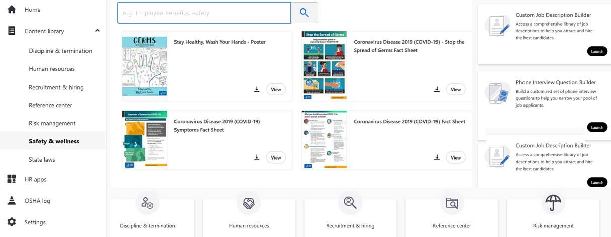Select Safety & wellness in the sidebar

(53, 141)
